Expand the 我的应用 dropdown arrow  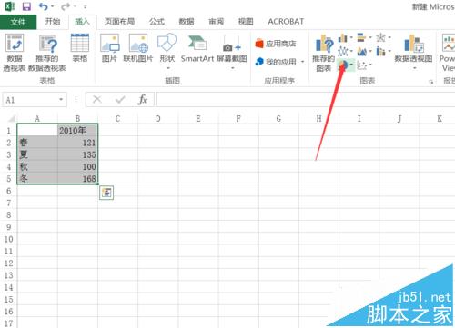tap(302, 62)
